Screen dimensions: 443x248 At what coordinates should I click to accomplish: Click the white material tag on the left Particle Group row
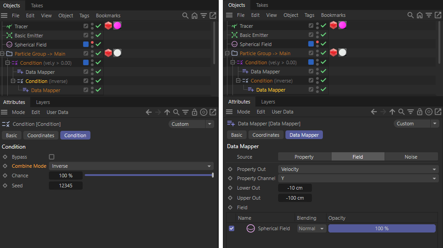(x=117, y=53)
